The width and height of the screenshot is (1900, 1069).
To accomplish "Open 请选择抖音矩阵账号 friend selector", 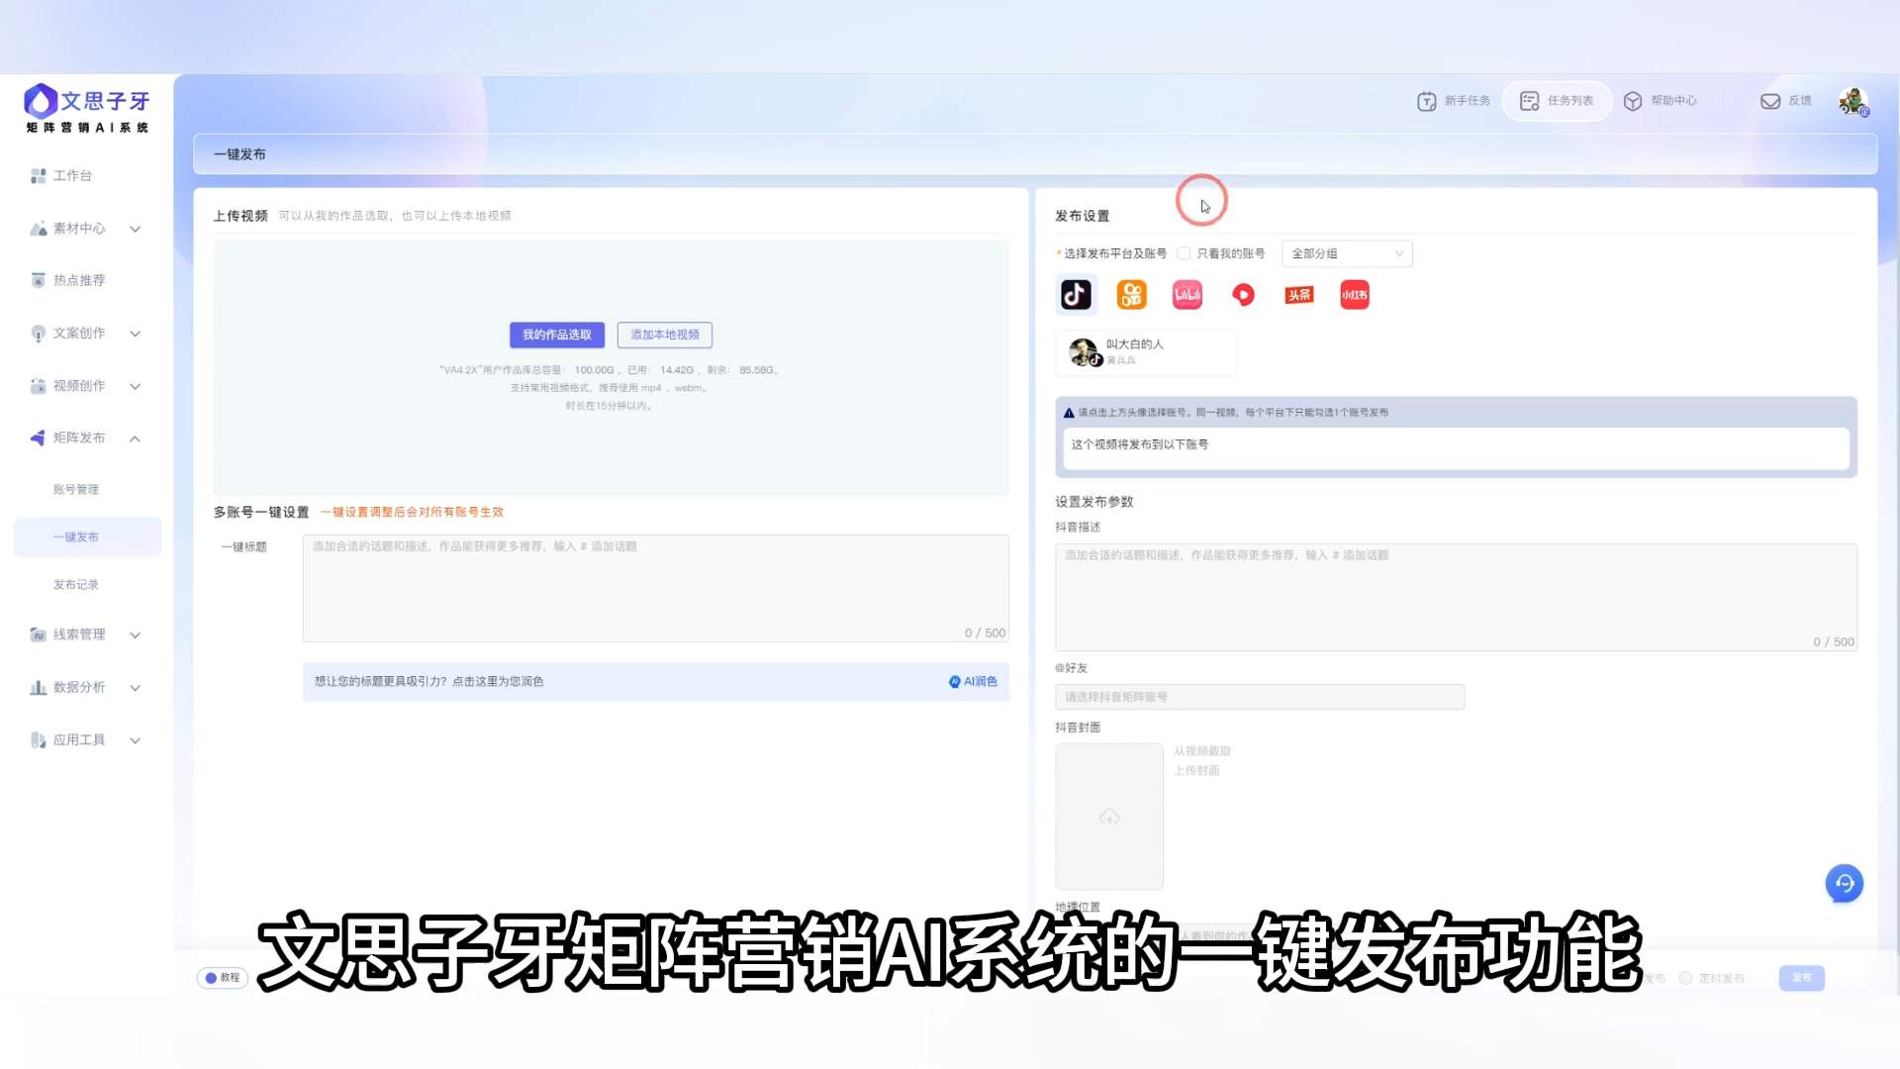I will pos(1259,697).
